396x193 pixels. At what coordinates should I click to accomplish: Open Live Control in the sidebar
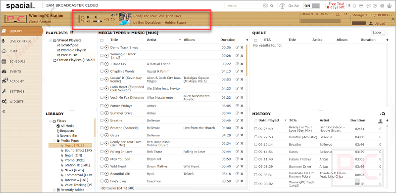point(21,41)
